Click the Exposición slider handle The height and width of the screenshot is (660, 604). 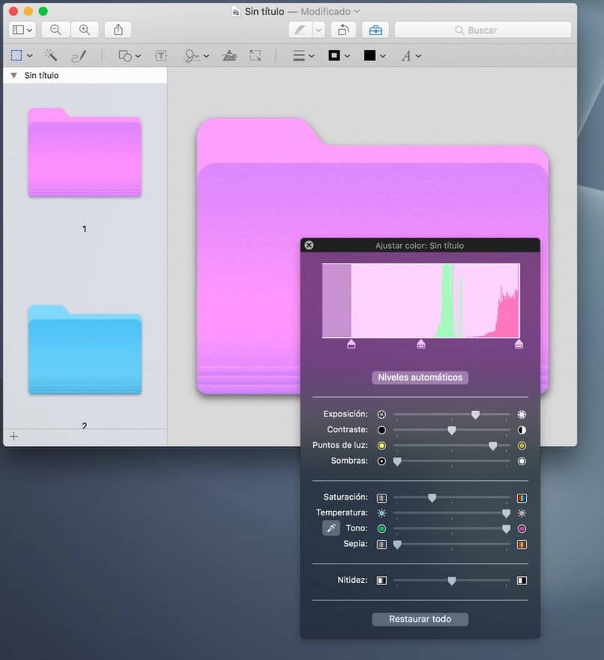click(x=475, y=414)
